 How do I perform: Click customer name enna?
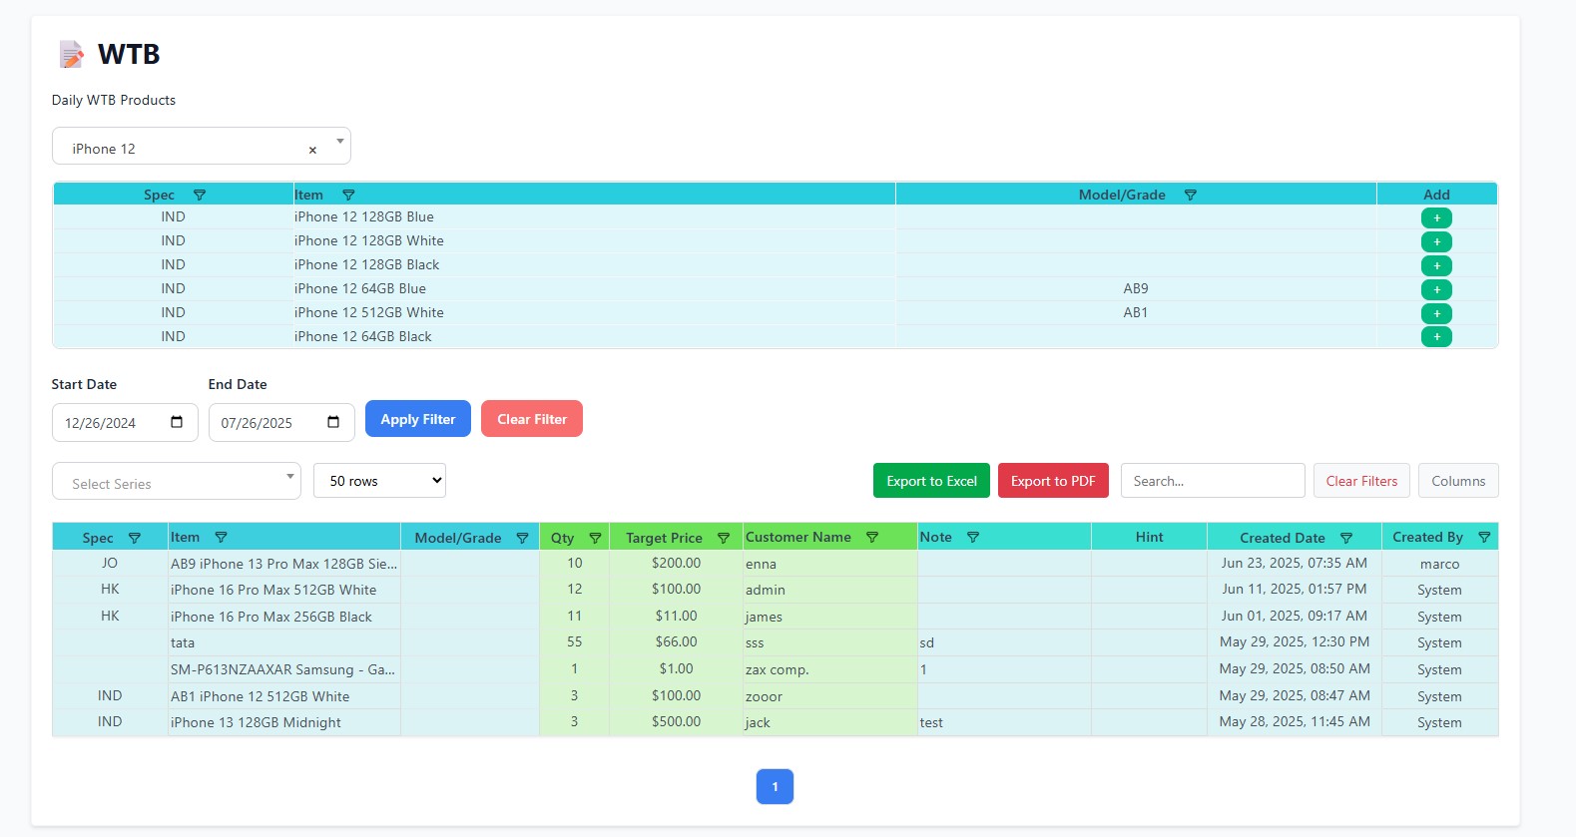point(761,564)
